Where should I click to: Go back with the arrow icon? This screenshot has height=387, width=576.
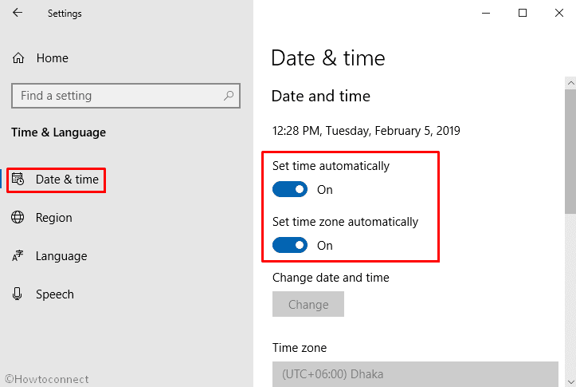(x=18, y=13)
